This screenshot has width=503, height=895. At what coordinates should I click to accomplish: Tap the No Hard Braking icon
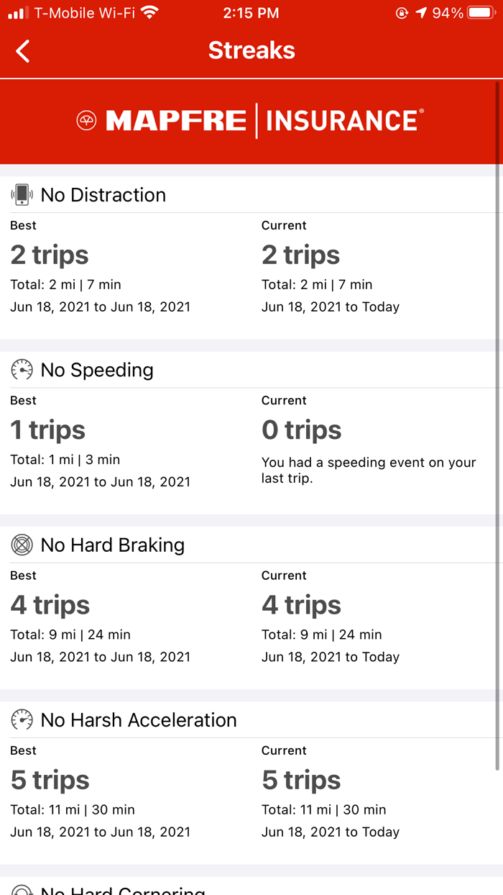click(x=22, y=545)
